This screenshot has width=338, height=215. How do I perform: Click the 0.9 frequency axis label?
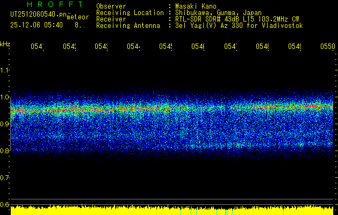pos(4,124)
